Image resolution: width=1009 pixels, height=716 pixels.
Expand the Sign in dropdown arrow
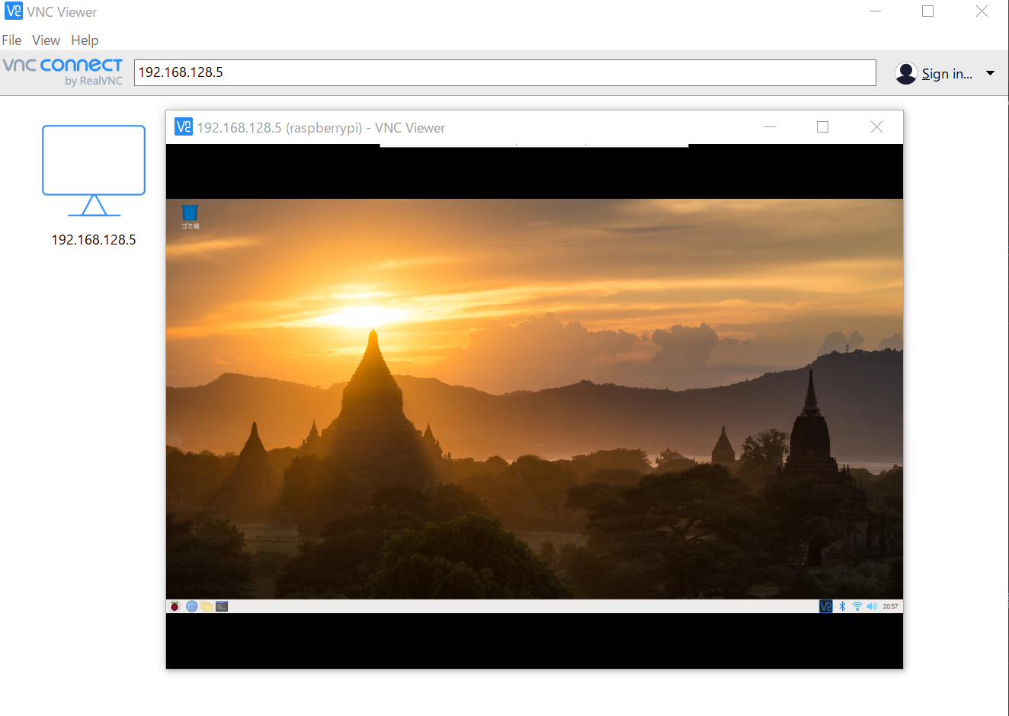(990, 73)
